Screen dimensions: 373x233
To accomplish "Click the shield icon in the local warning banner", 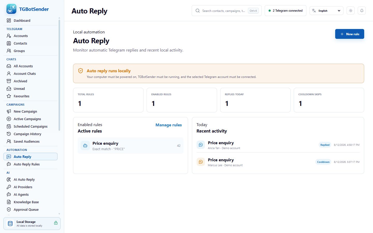I will (x=81, y=71).
